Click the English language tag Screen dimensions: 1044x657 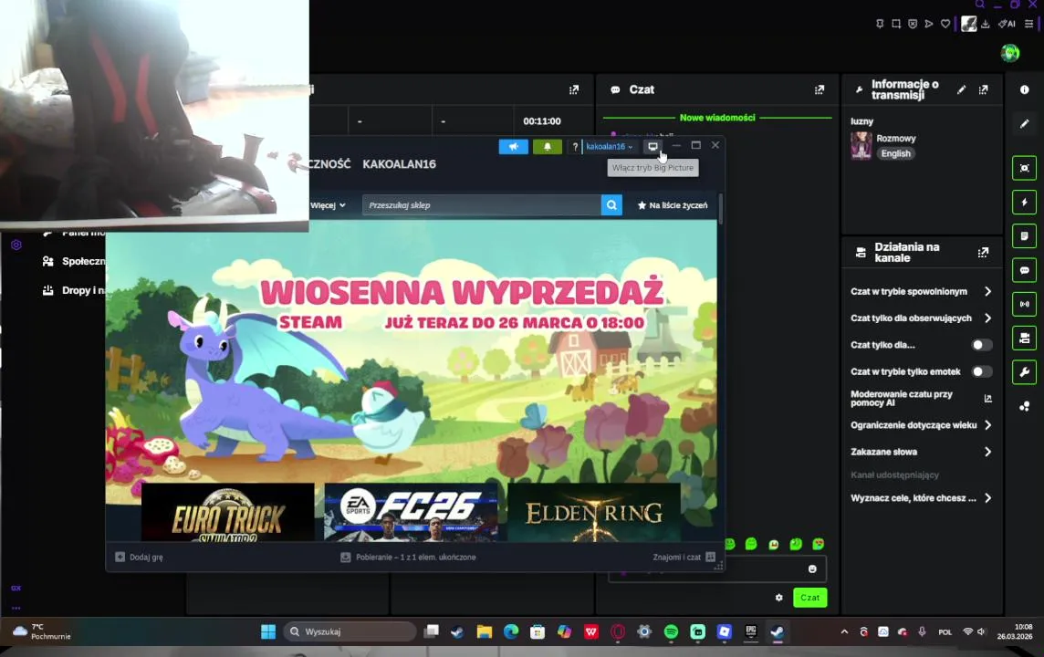(x=895, y=153)
